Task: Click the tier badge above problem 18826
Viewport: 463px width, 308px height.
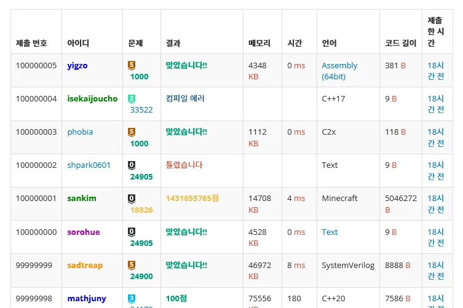Action: coord(132,199)
